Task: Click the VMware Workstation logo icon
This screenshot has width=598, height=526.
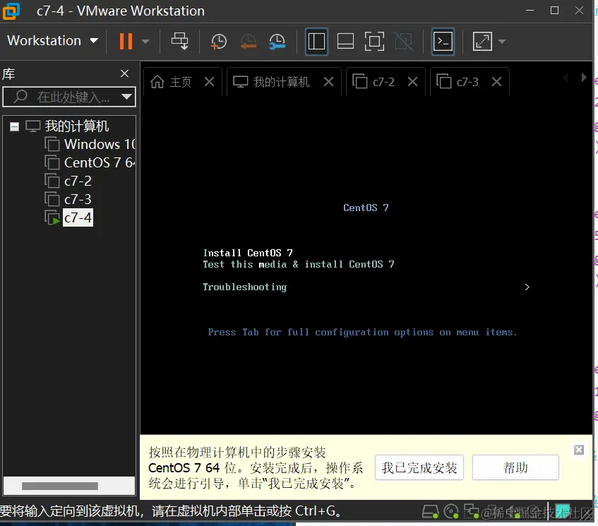Action: (x=11, y=11)
